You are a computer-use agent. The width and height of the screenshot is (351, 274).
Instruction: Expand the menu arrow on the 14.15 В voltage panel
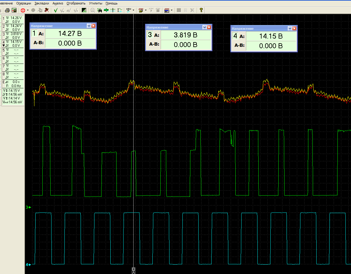click(290, 29)
